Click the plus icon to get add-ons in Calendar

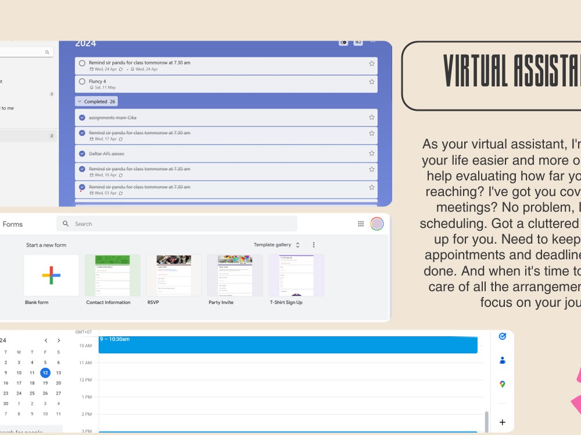(x=502, y=422)
